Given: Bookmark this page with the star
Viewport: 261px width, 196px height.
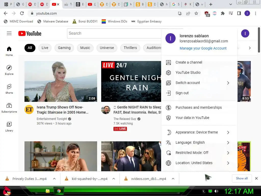Looking at the screenshot, I should click(x=196, y=13).
